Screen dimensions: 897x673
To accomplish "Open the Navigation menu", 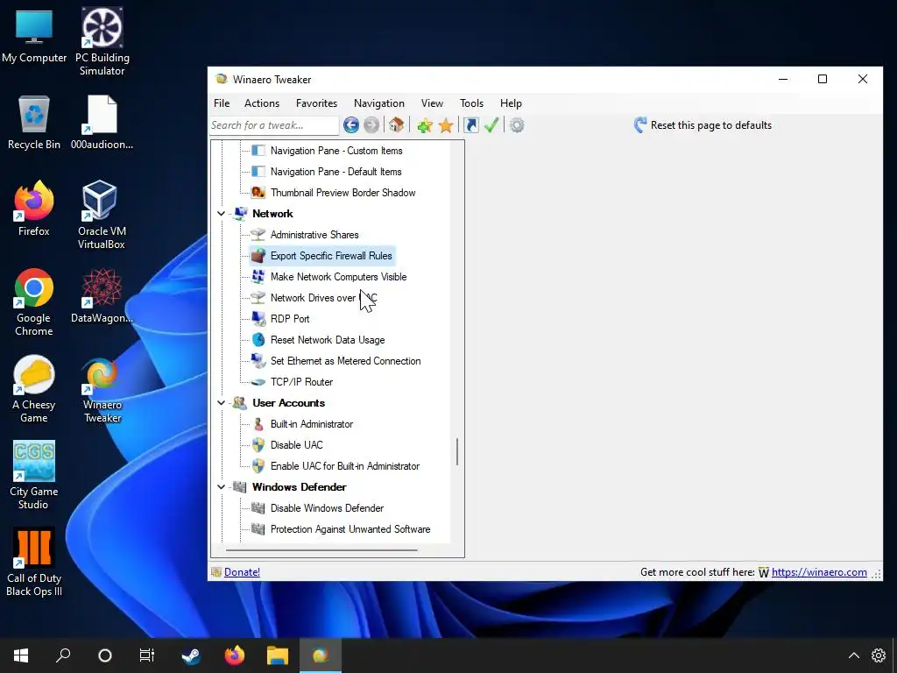I will click(x=378, y=103).
